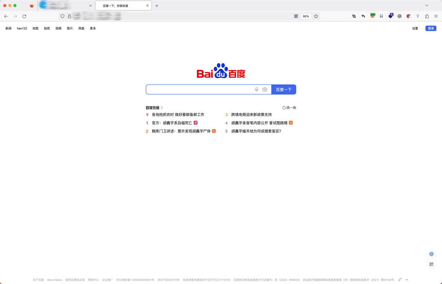Image resolution: width=442 pixels, height=284 pixels.
Task: Open 使用百度前必读 footer link
Action: coord(75,280)
